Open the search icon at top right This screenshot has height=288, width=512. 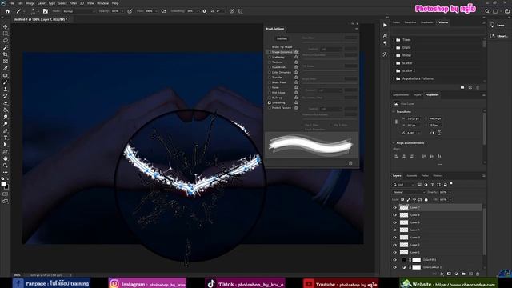point(487,11)
